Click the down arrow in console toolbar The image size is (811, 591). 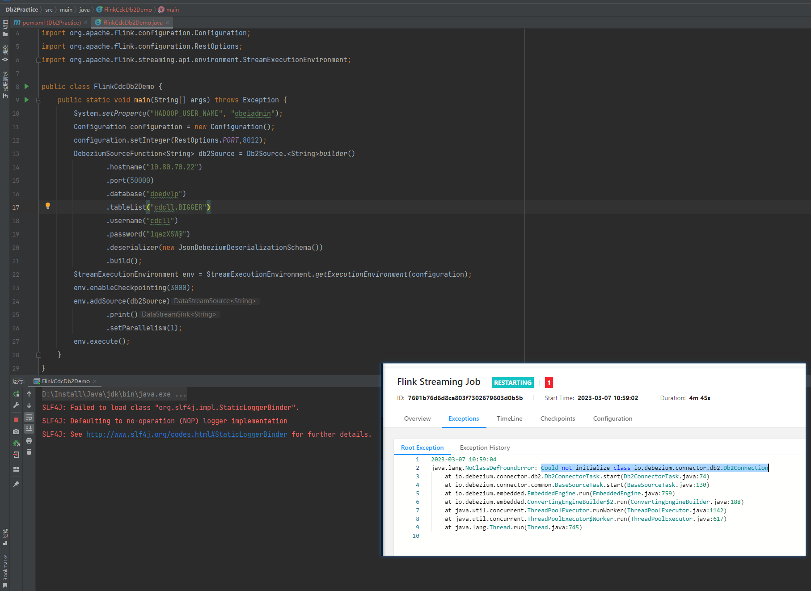29,405
